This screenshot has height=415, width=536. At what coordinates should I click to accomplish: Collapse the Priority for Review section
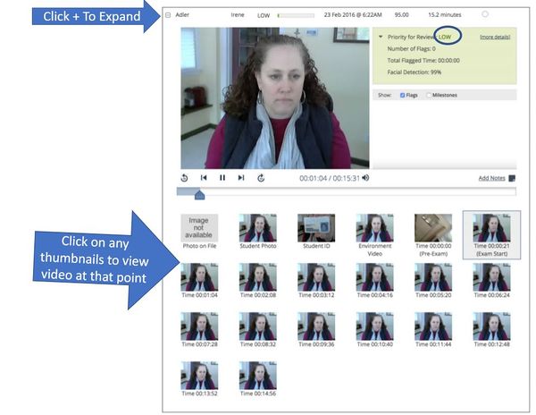pos(378,37)
